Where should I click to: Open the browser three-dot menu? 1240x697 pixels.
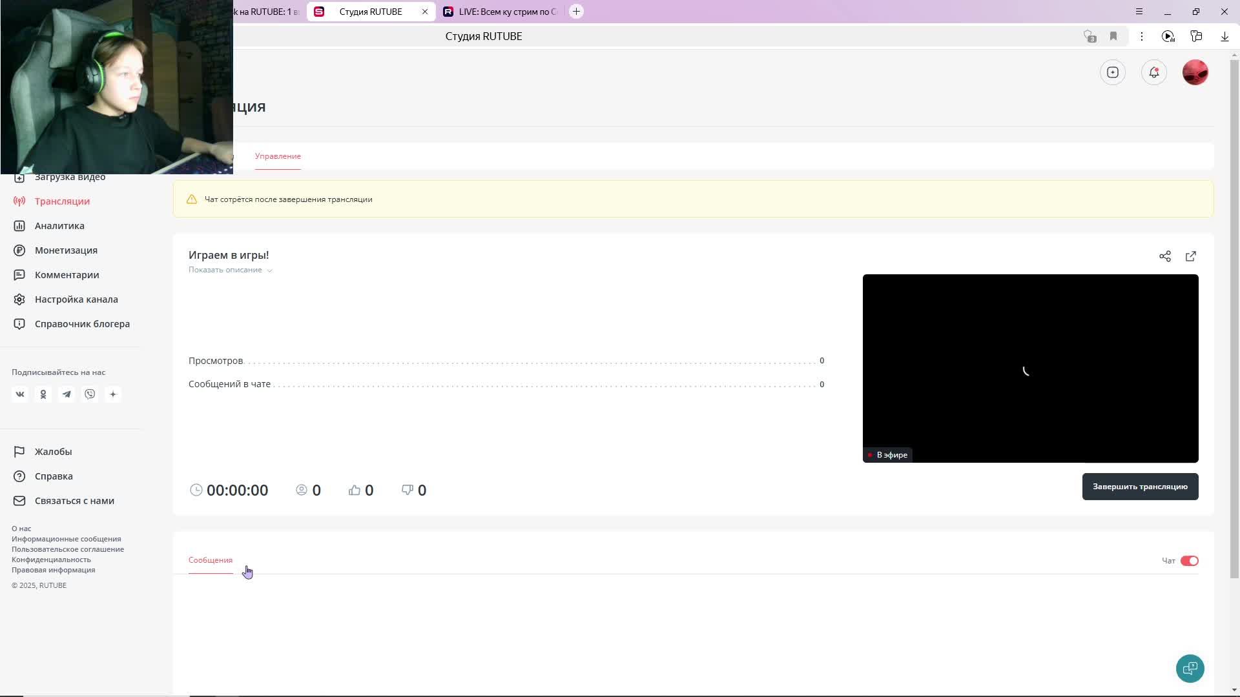1142,36
